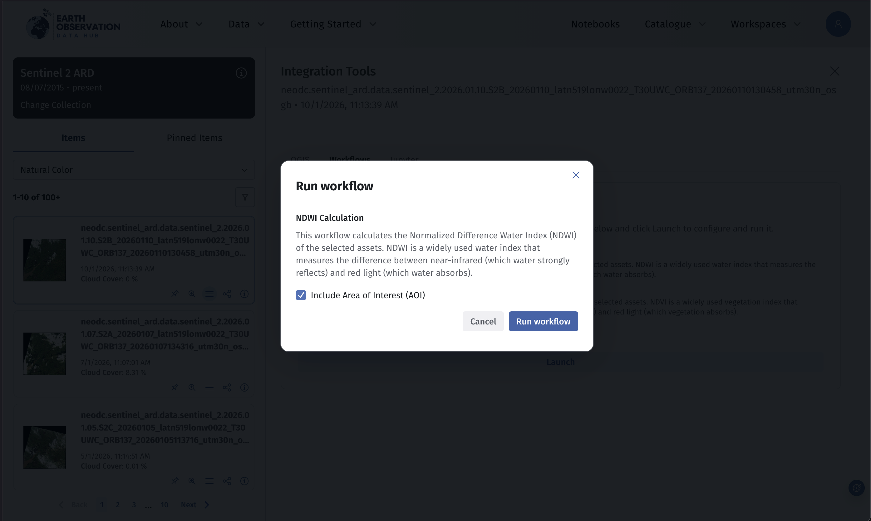This screenshot has height=521, width=871.
Task: Expand the Workspaces menu
Action: pyautogui.click(x=765, y=24)
